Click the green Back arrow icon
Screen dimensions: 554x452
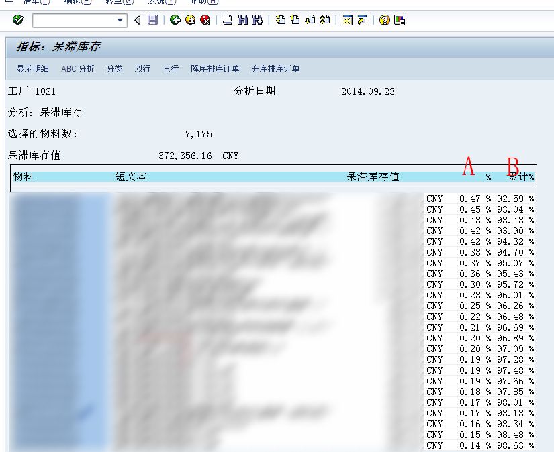point(175,21)
